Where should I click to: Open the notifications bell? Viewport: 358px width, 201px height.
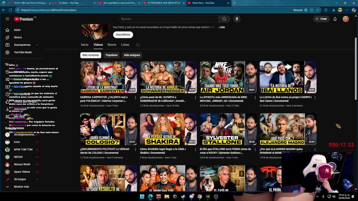pyautogui.click(x=335, y=19)
